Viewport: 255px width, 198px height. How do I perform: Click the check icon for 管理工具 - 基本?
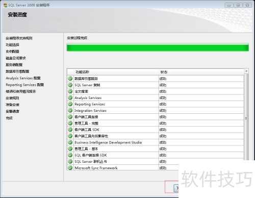(70, 148)
